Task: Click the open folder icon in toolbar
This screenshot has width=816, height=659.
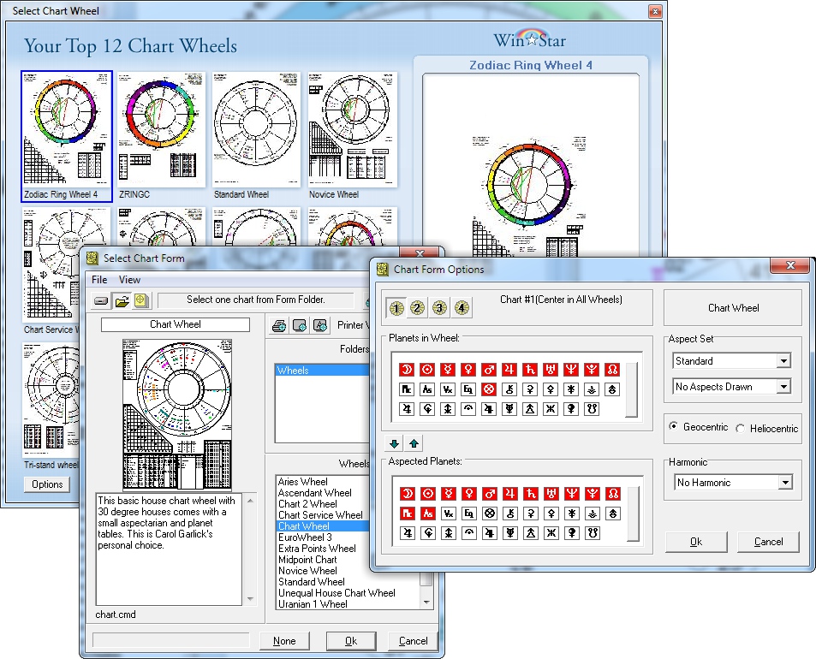Action: [122, 301]
